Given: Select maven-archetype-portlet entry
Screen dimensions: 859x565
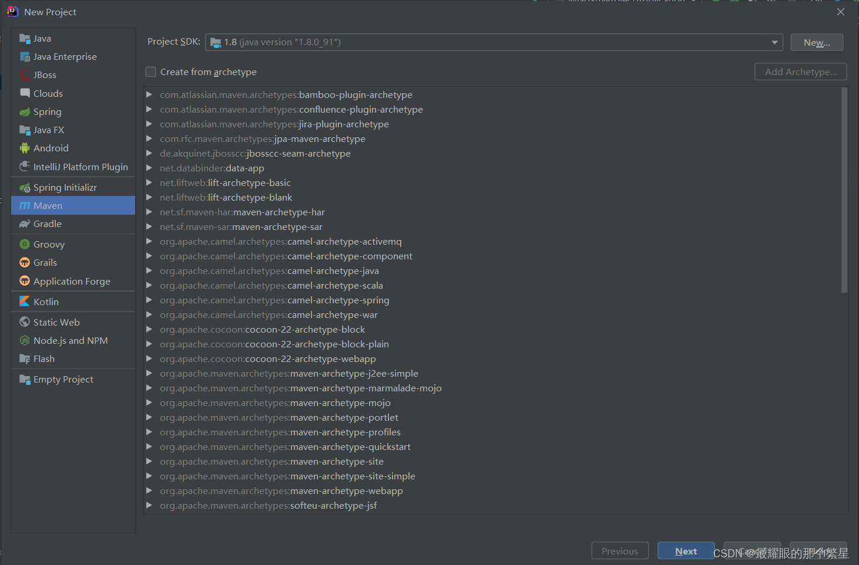Looking at the screenshot, I should pyautogui.click(x=279, y=417).
